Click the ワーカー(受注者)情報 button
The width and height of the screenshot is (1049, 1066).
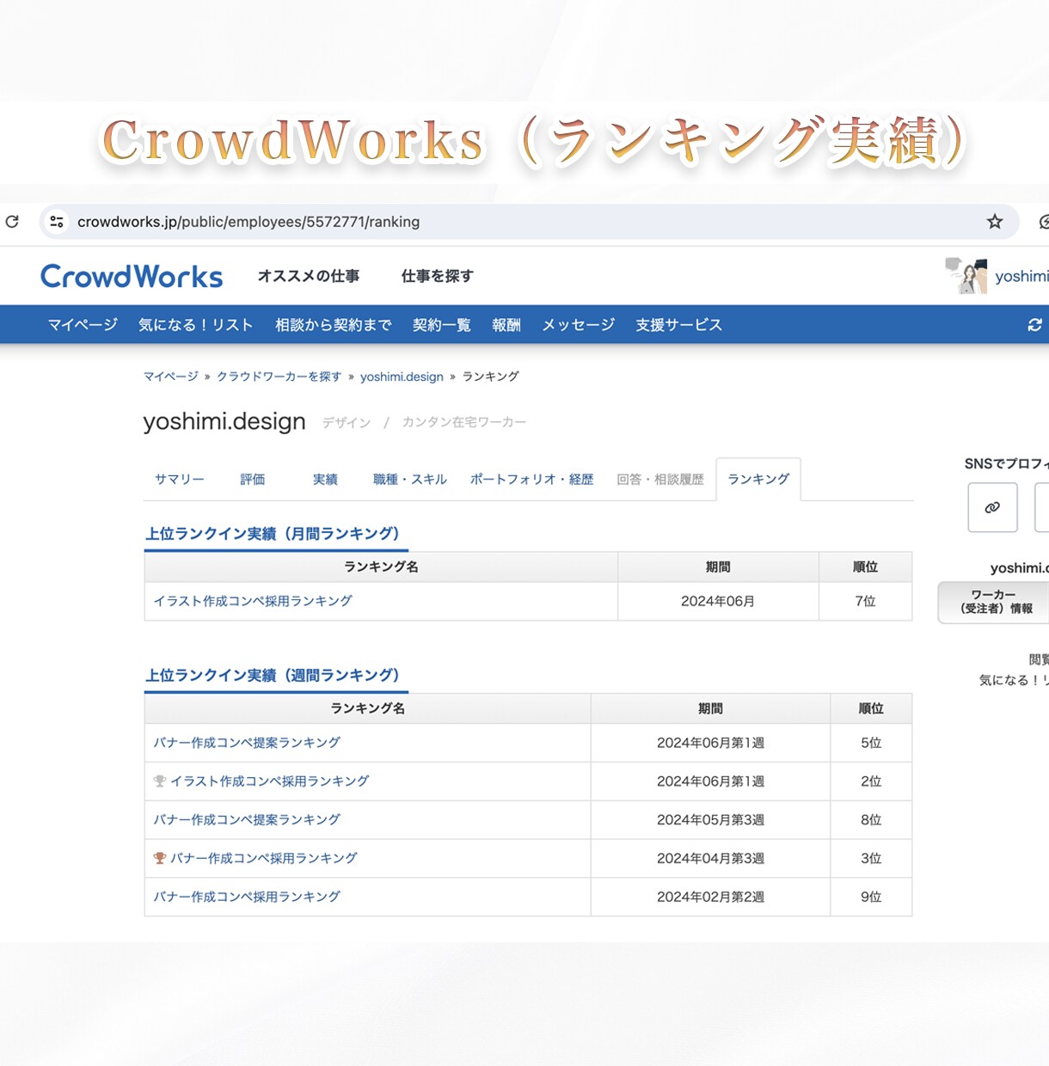pos(994,602)
